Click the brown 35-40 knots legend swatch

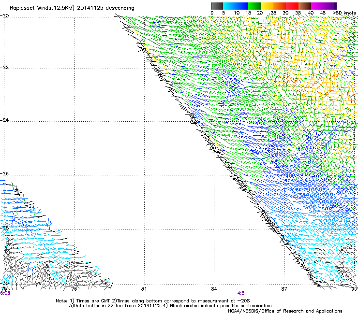coord(305,6)
